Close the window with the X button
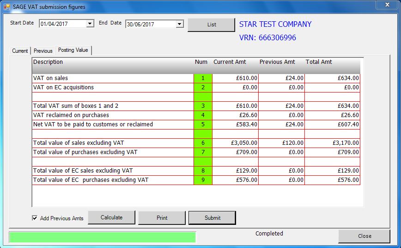Screen dimensions: 401x248 pos(387,5)
